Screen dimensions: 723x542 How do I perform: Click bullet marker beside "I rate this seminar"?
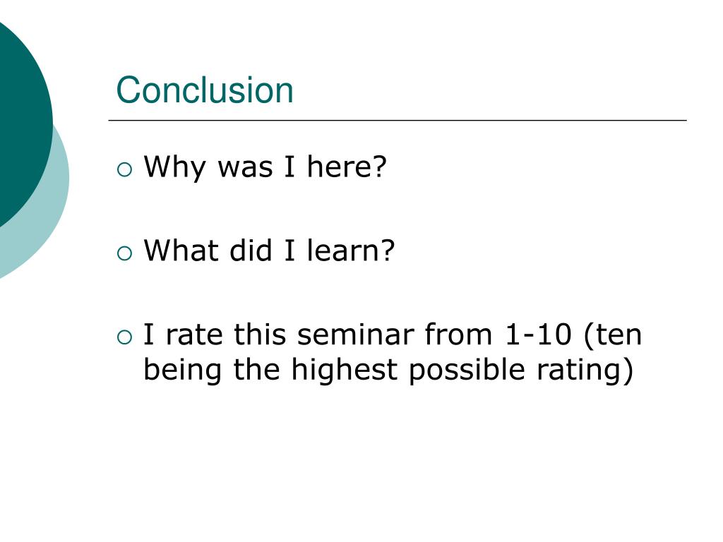(x=124, y=337)
